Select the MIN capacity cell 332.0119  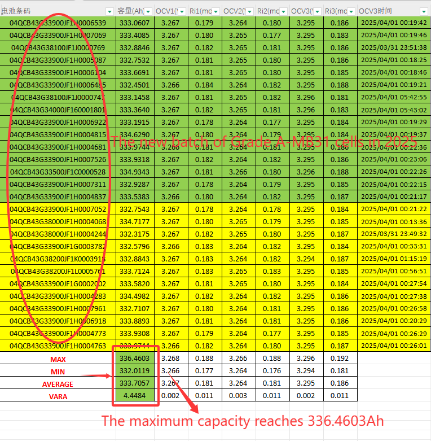(135, 372)
